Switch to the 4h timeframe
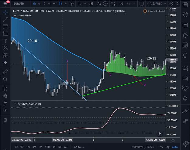190x150 pixels. (40, 4)
